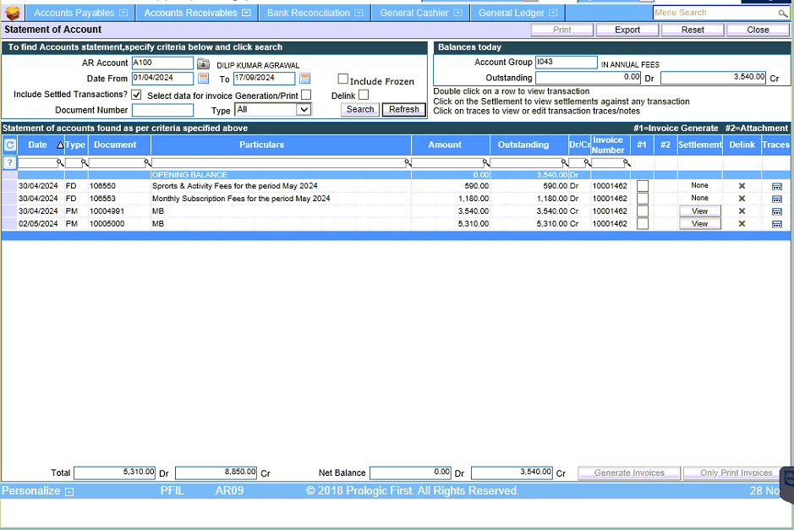Click the Particulars column filter field
The height and width of the screenshot is (530, 794).
(x=278, y=163)
